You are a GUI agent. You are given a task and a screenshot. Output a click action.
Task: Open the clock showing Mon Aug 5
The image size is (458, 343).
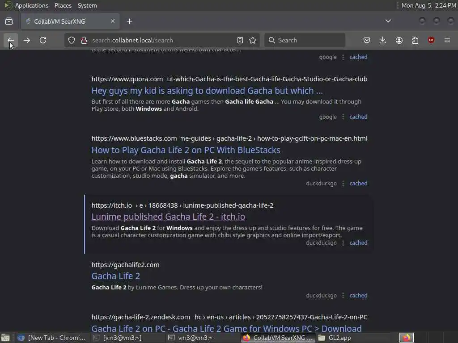[x=428, y=5]
